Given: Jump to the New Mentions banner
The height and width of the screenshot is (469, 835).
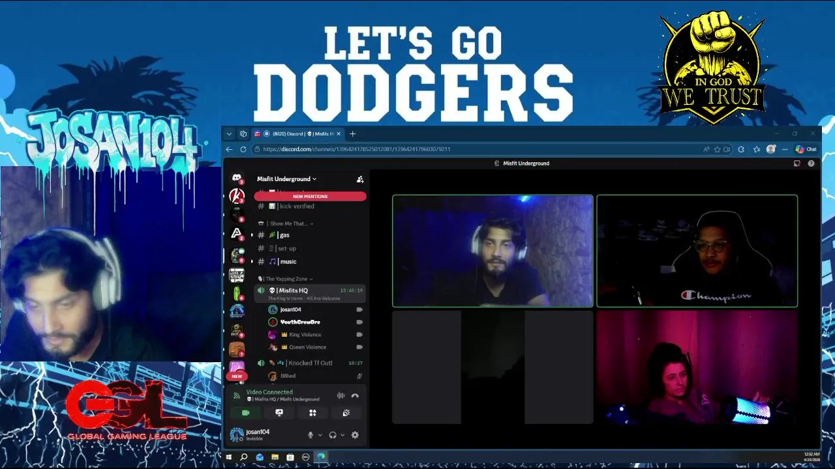Looking at the screenshot, I should (x=310, y=196).
